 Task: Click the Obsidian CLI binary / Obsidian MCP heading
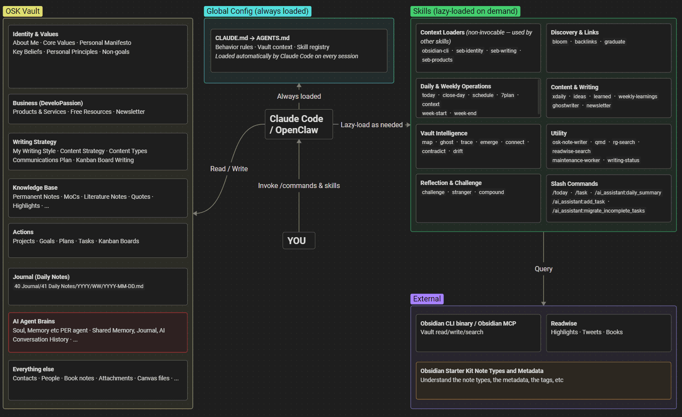468,323
